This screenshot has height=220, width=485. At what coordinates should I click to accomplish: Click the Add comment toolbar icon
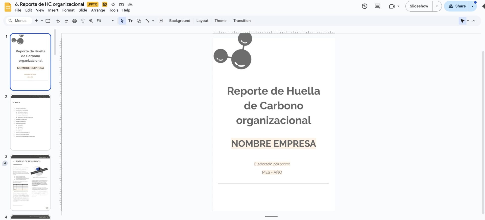161,21
